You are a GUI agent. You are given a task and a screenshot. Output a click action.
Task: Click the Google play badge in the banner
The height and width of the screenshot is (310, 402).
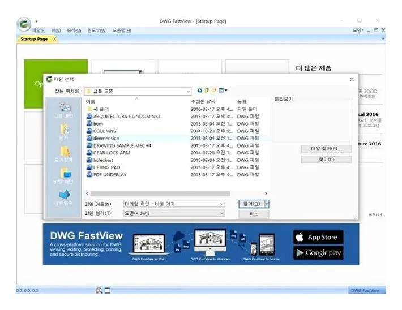click(318, 253)
